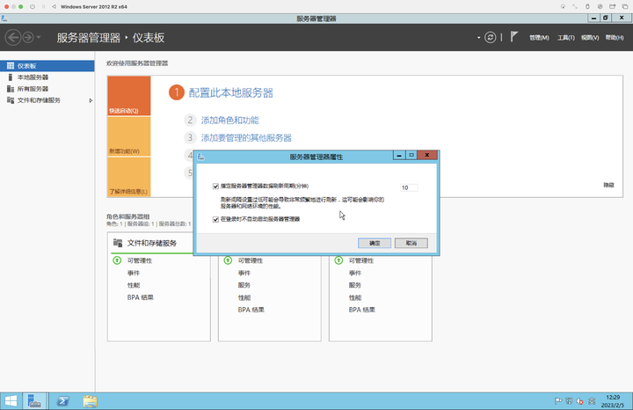
Task: Click the 服务器管理器 breadcrumb in the header
Action: [89, 38]
